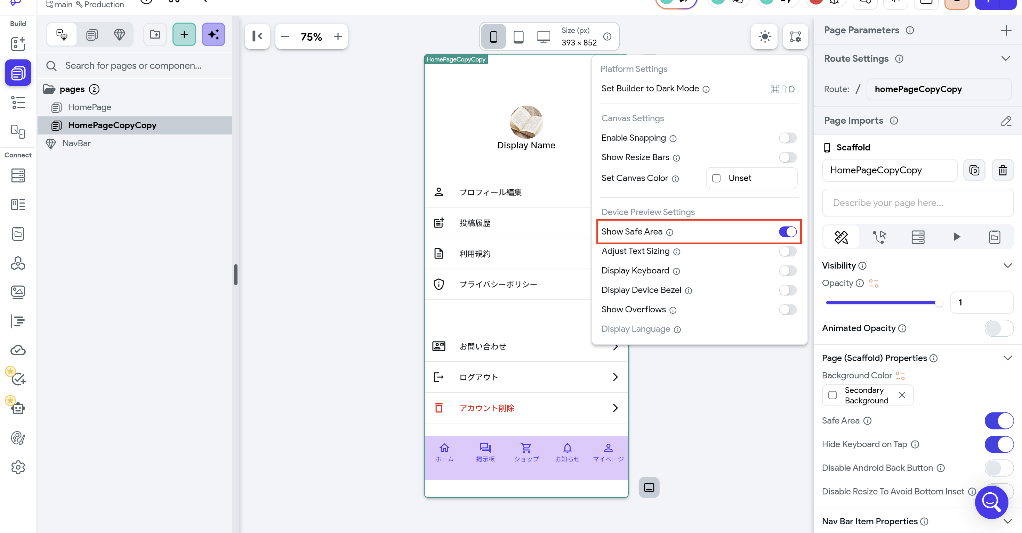
Task: Open the Actions tab in properties panel
Action: coord(879,237)
